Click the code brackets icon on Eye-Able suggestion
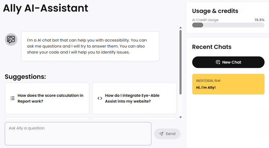The height and width of the screenshot is (148, 269). 100,98
